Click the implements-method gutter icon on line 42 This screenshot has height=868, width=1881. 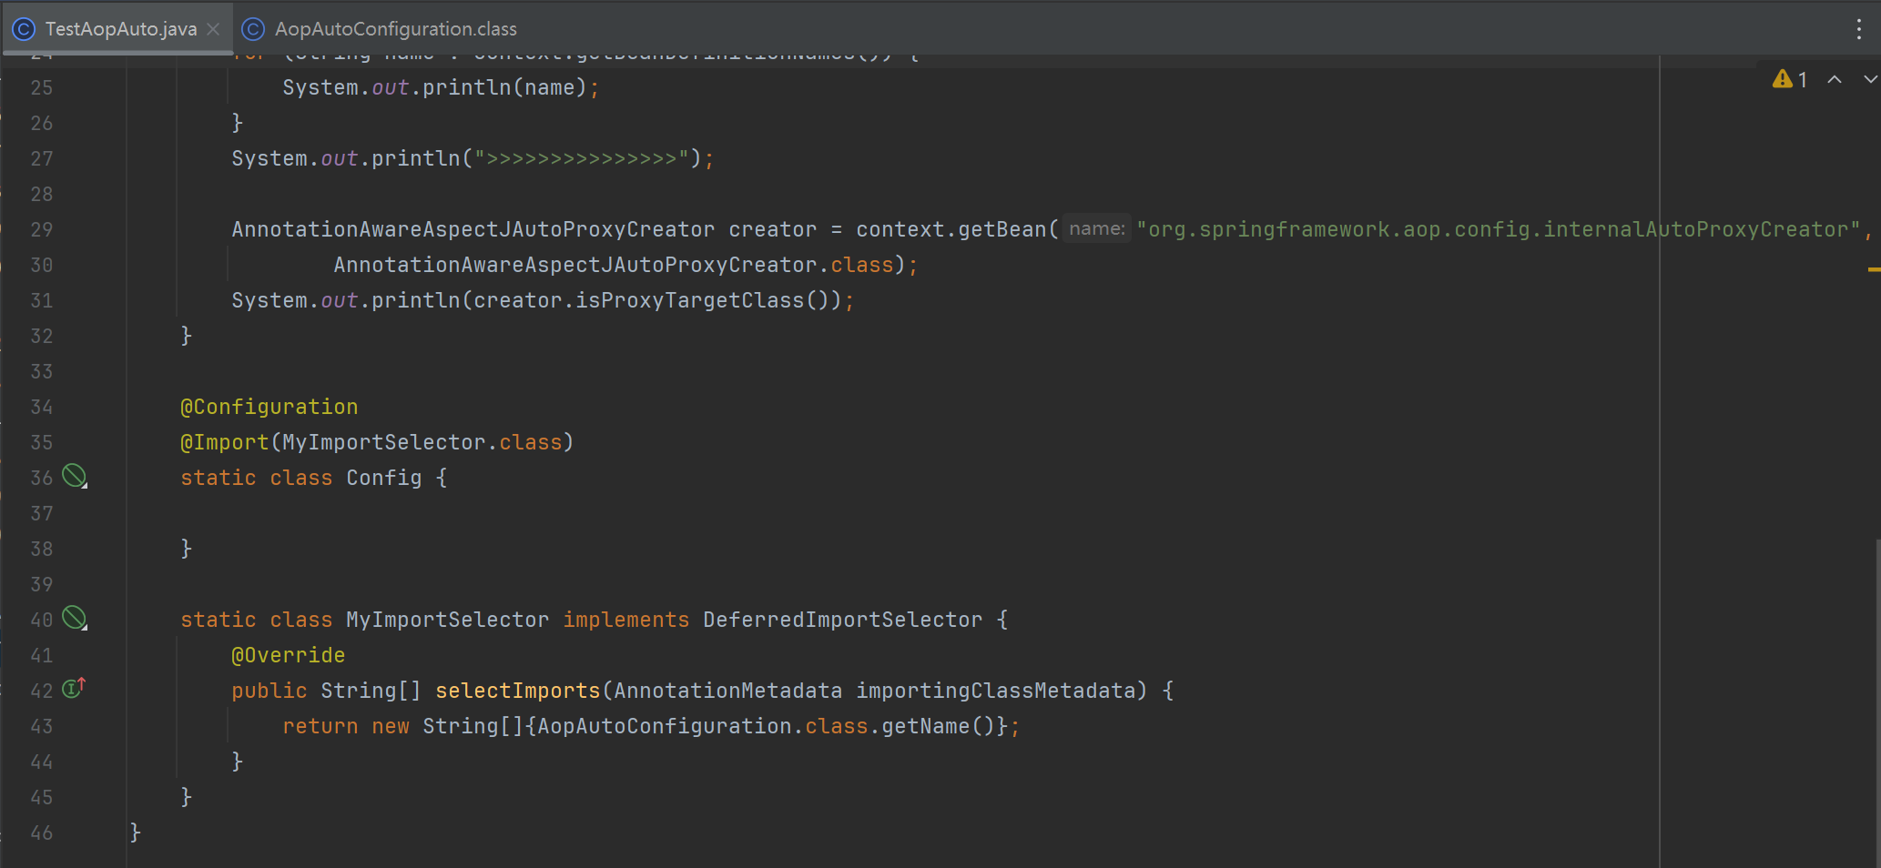pyautogui.click(x=74, y=688)
